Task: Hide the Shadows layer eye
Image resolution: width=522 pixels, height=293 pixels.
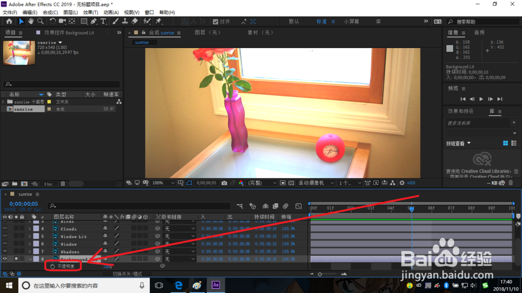Action: point(5,251)
